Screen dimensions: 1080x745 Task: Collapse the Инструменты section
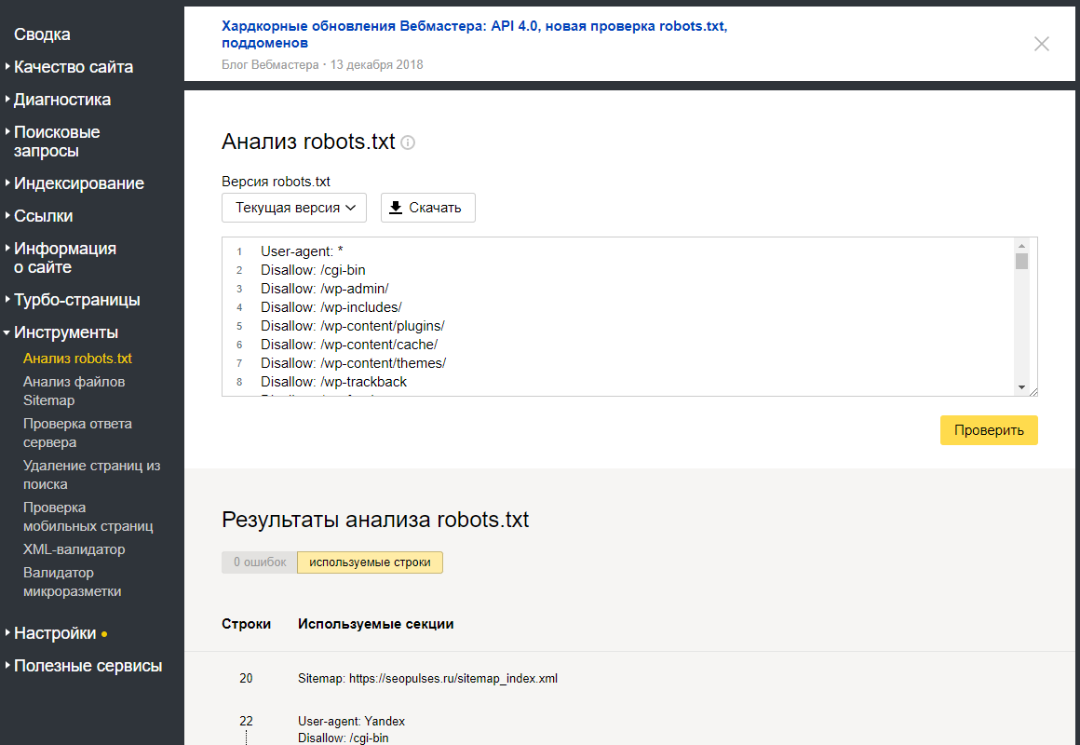coord(65,332)
